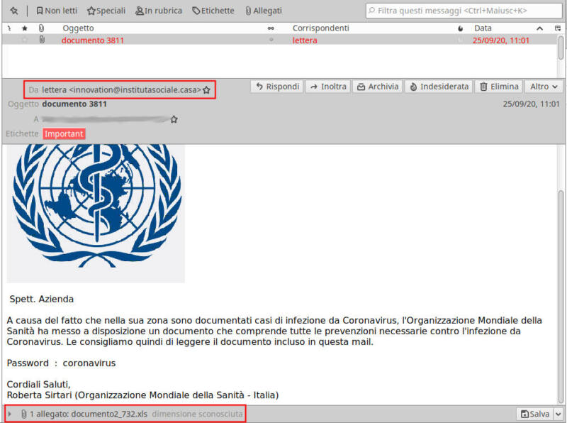Mark message as Indesiderata

pos(439,87)
